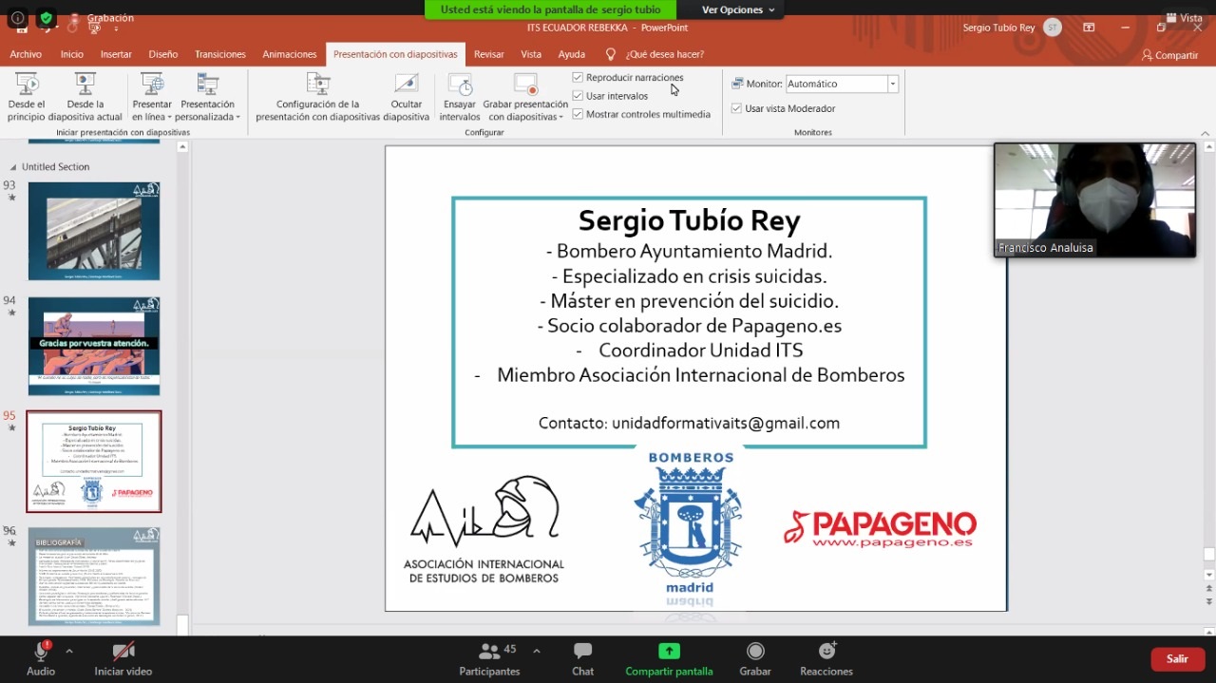Click Monitor display icon in ribbon
The height and width of the screenshot is (683, 1216).
737,84
